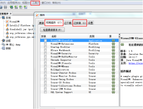Click Add Application Snapshot toolbar icon
Viewport: 143px width, 109px height.
click(26, 7)
